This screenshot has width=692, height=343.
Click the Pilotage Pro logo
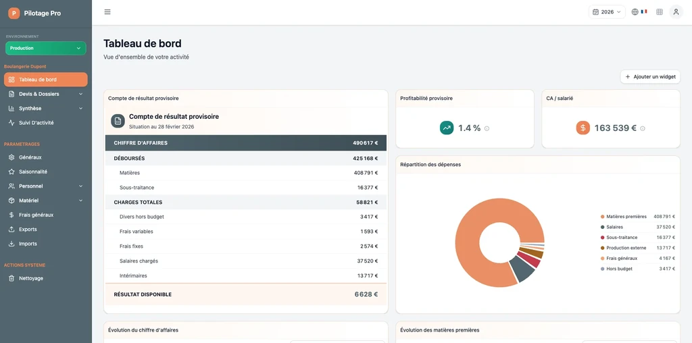pos(14,13)
